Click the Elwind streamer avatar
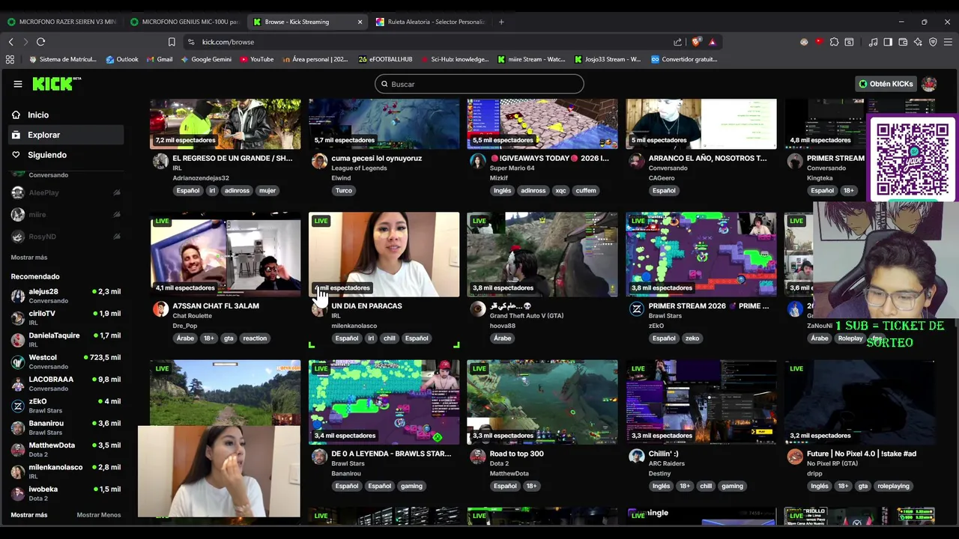This screenshot has height=539, width=959. point(319,161)
